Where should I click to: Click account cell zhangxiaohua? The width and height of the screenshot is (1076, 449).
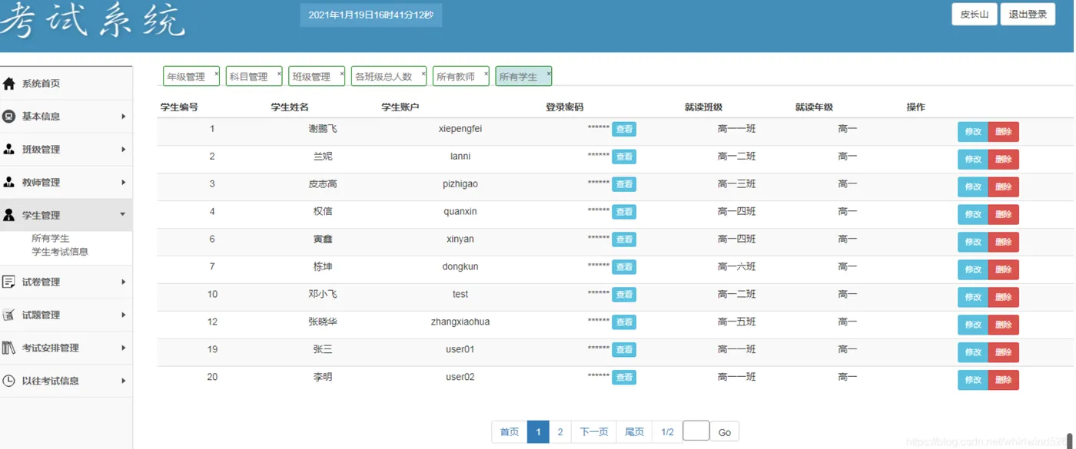[x=460, y=322]
